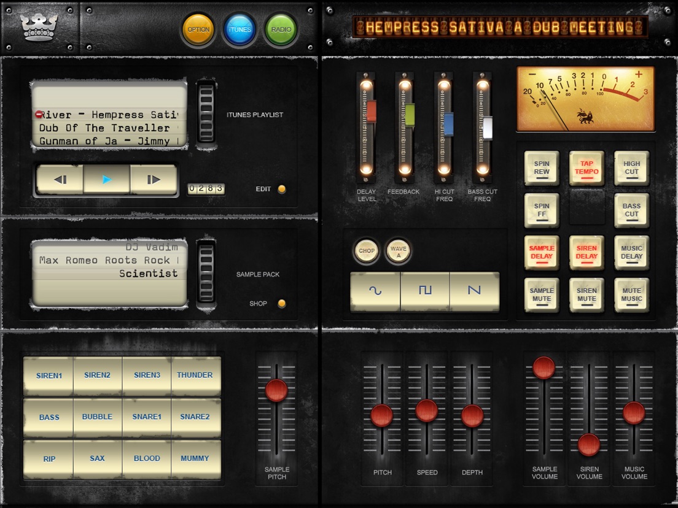The width and height of the screenshot is (678, 508).
Task: Click the PITCH fader knob
Action: [x=382, y=415]
